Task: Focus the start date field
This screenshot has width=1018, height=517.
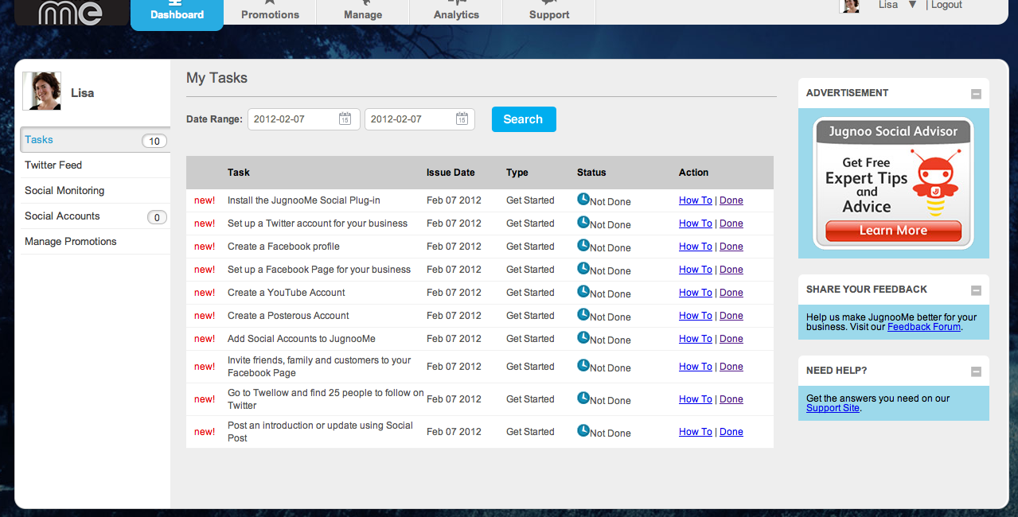Action: coord(304,119)
